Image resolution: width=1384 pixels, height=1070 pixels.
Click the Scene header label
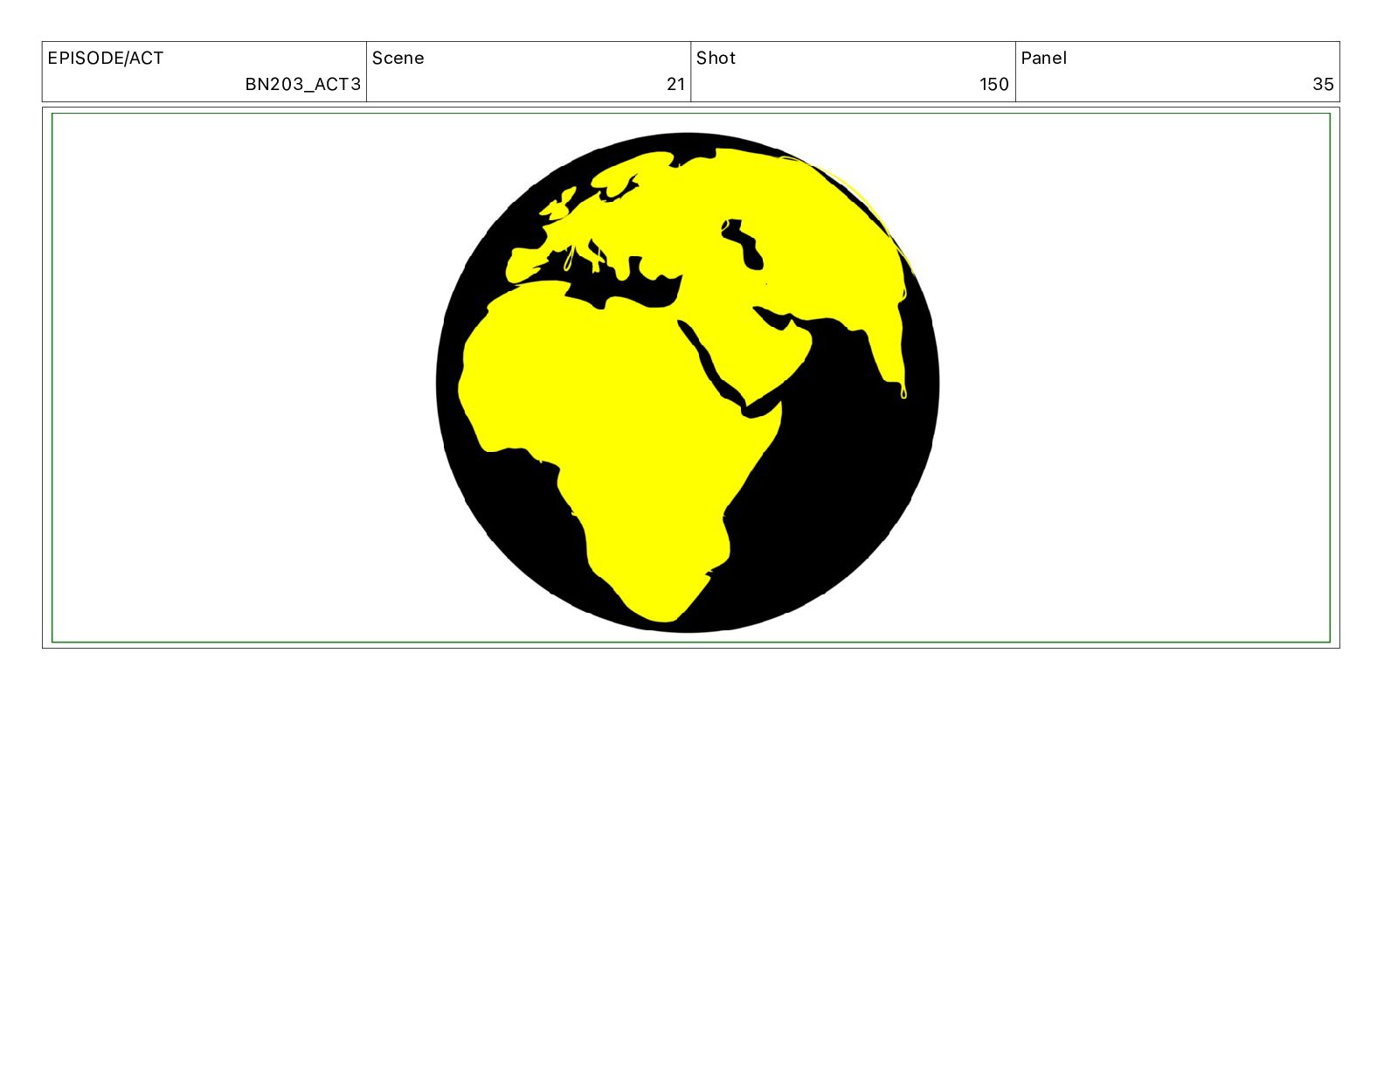pos(398,59)
